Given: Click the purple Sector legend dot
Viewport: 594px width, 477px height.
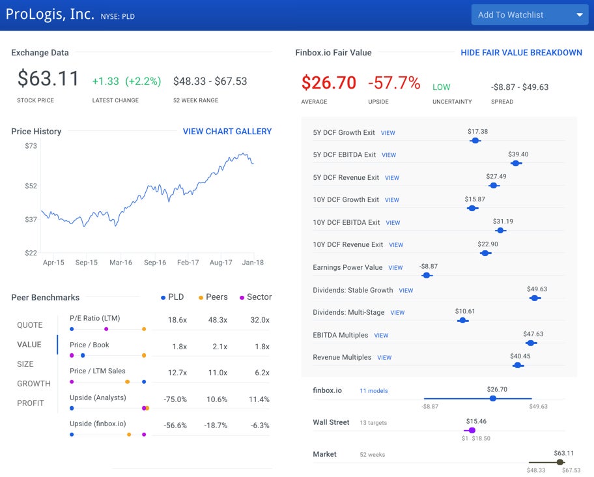Looking at the screenshot, I should 242,298.
